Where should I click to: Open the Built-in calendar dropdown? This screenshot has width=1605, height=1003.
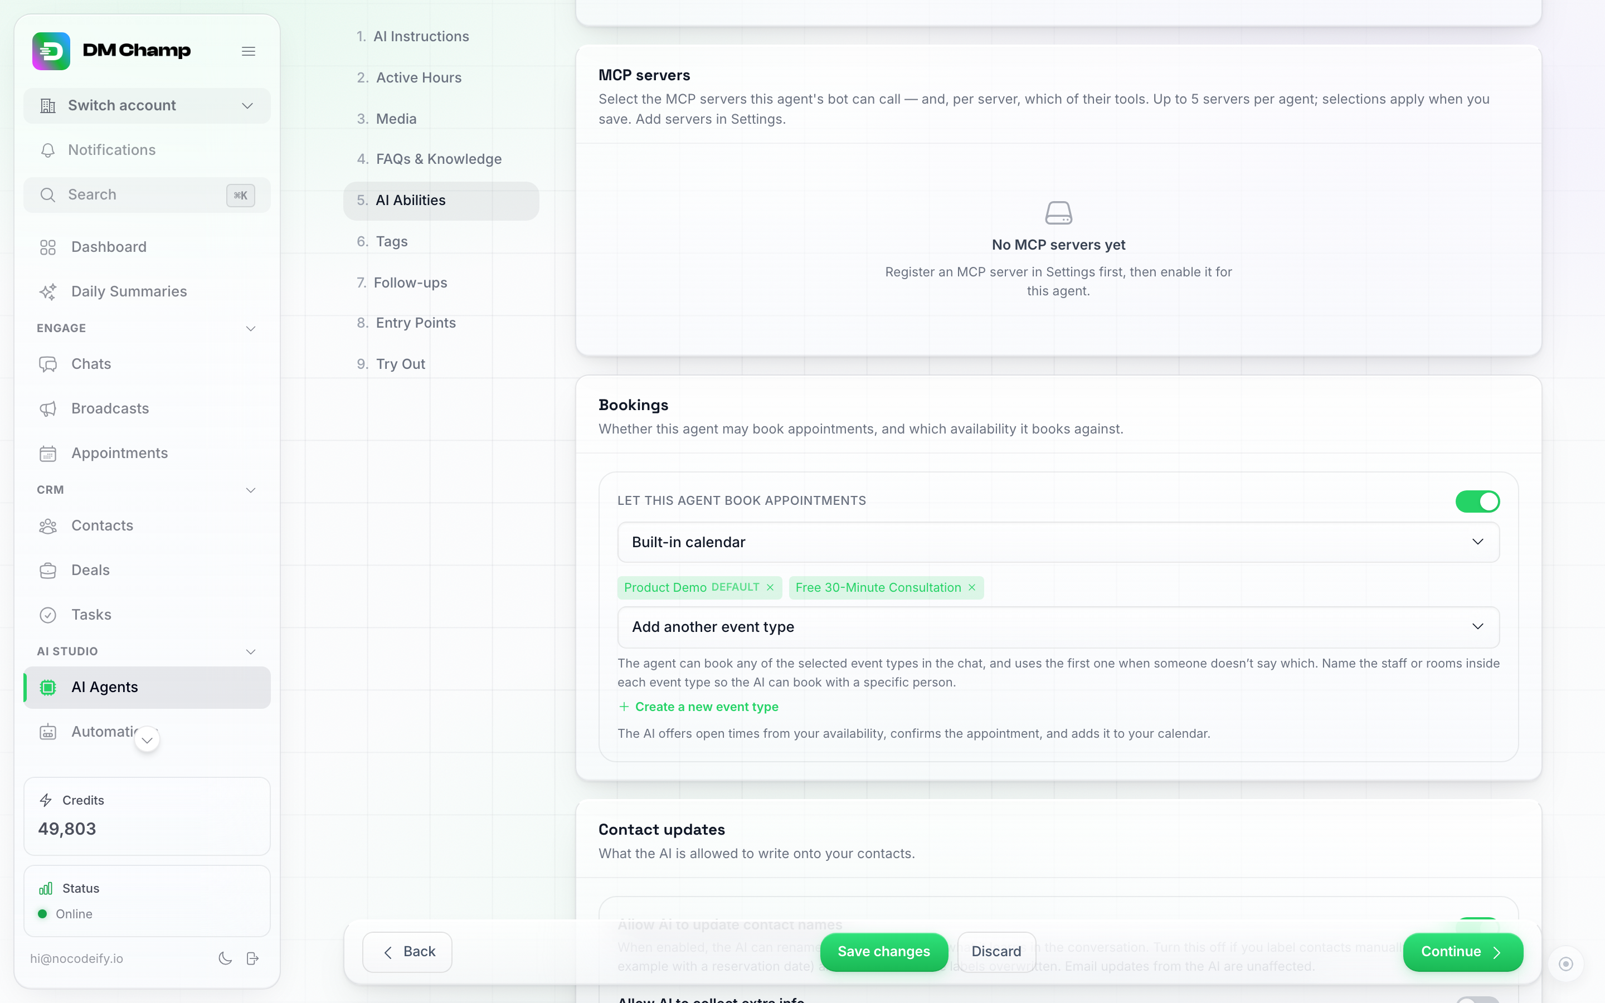click(x=1058, y=542)
